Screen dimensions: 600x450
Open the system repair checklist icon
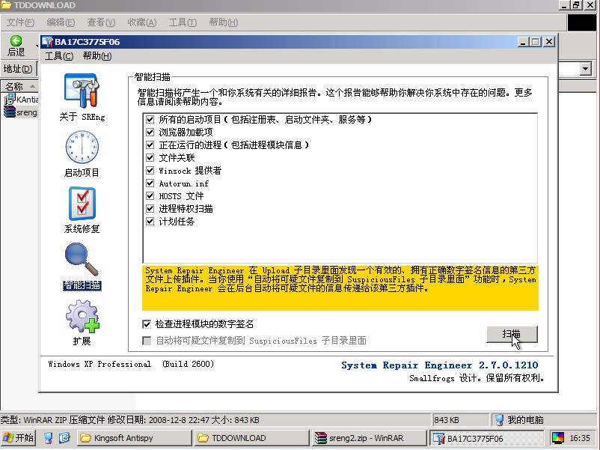coord(82,204)
